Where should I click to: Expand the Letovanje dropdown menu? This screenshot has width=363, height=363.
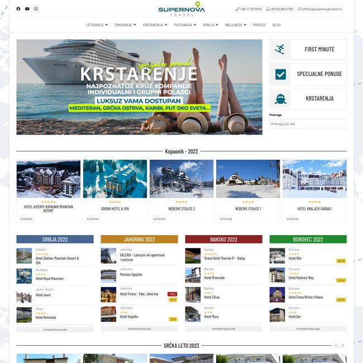97,25
